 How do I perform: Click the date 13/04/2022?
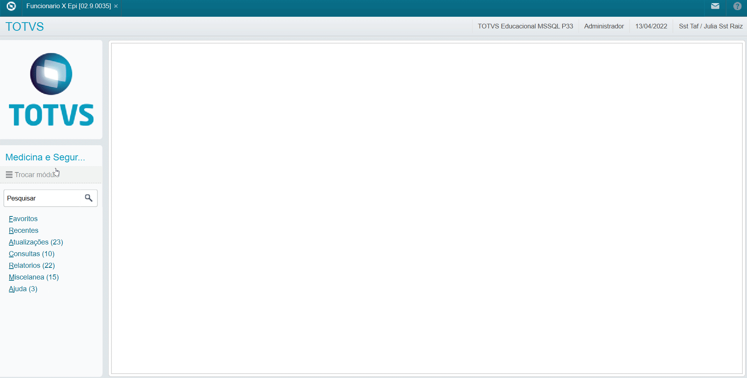651,26
